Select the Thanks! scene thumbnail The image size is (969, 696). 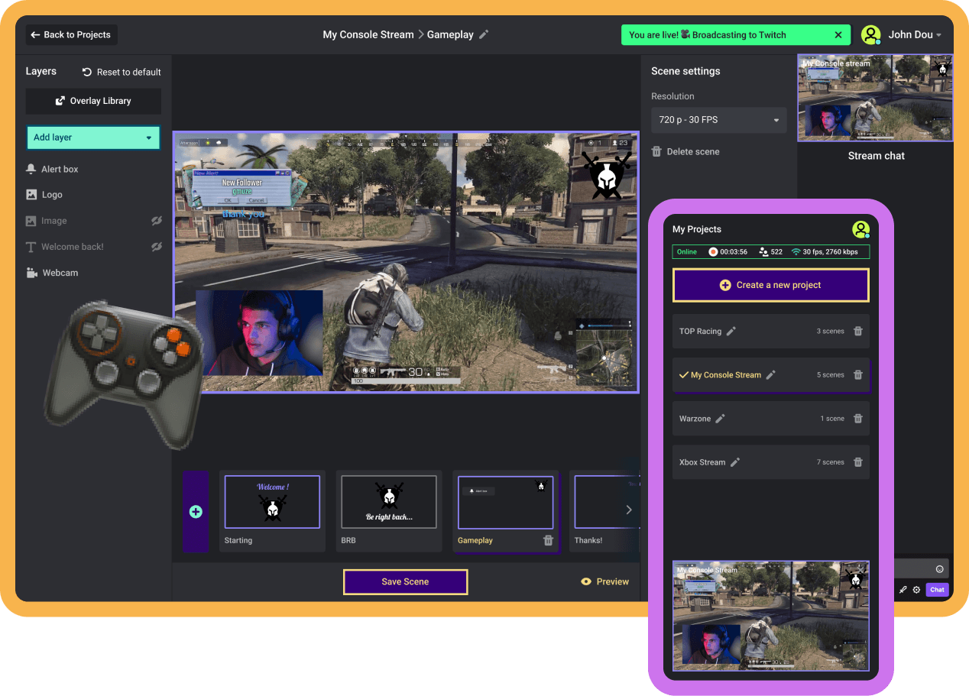coord(606,502)
